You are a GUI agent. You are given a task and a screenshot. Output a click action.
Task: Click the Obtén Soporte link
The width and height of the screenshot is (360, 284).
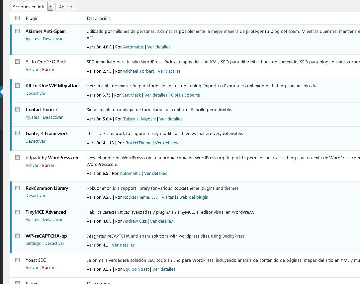185,95
